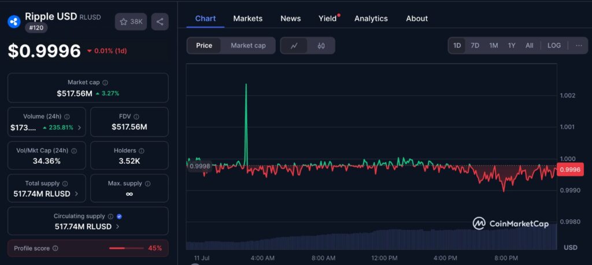Screen dimensions: 592x265
Task: Click the RLUSD ticker text next to name
Action: pyautogui.click(x=90, y=17)
